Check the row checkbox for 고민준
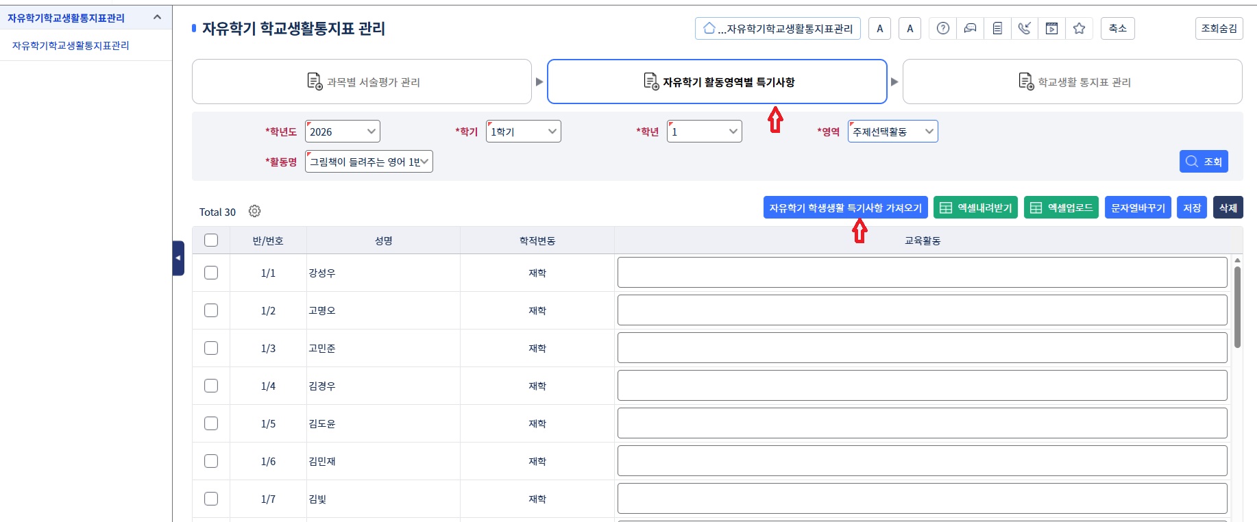The height and width of the screenshot is (522, 1257). [x=211, y=348]
